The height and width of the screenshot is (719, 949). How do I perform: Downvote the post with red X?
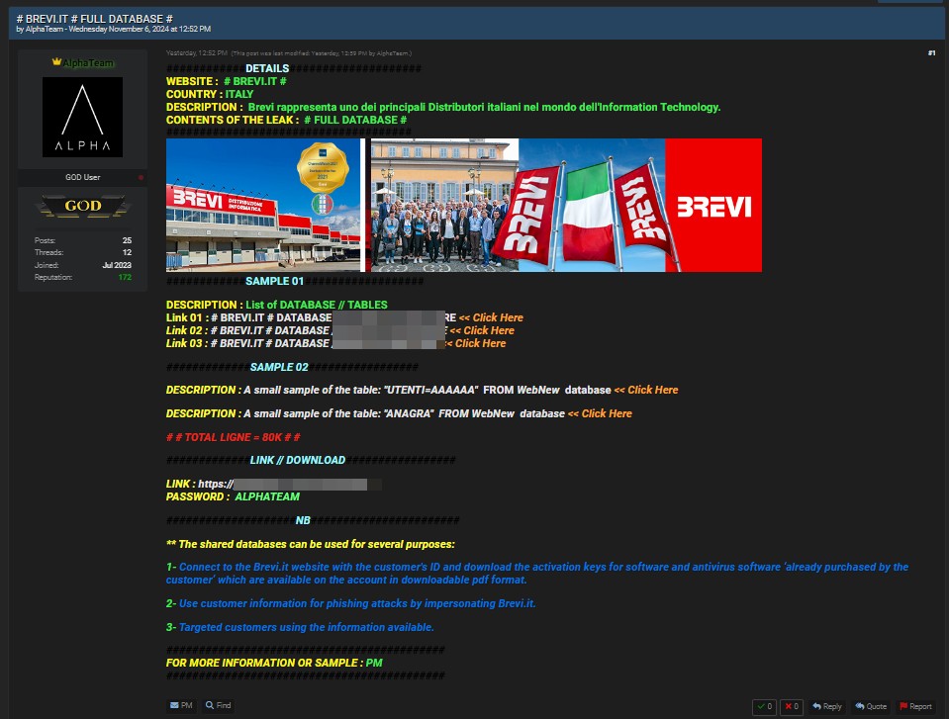pyautogui.click(x=792, y=706)
